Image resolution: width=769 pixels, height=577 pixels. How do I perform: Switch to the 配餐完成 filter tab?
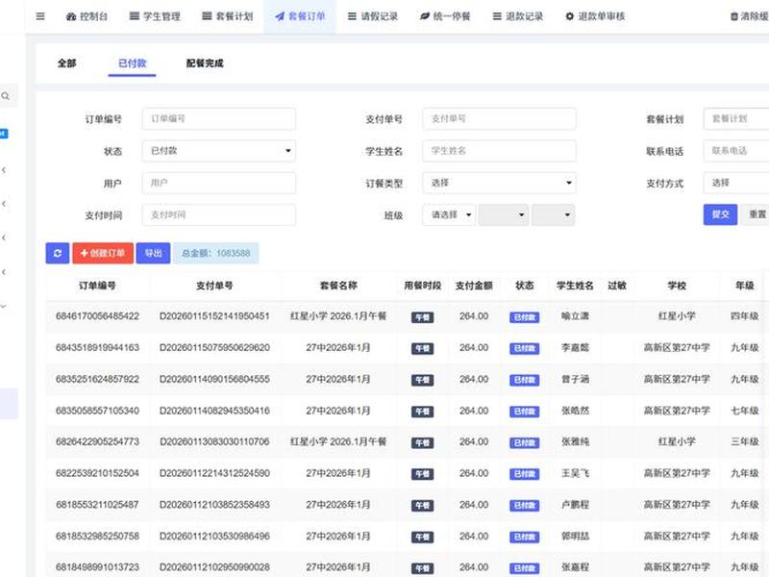click(x=205, y=63)
